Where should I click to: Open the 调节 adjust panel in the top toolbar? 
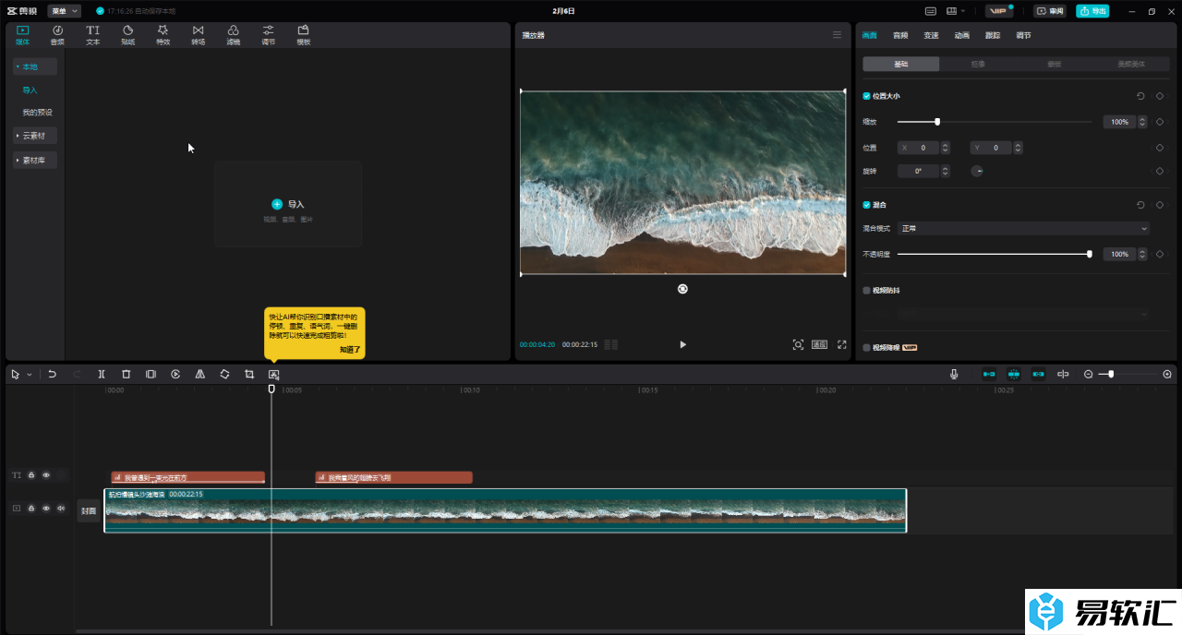(268, 35)
